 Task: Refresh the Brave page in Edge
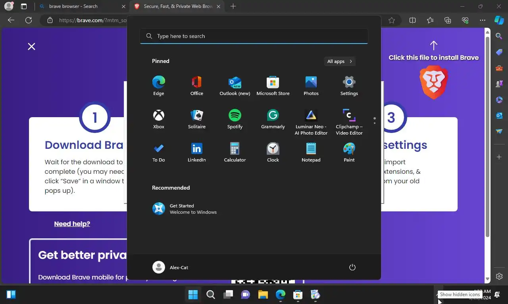[x=29, y=20]
